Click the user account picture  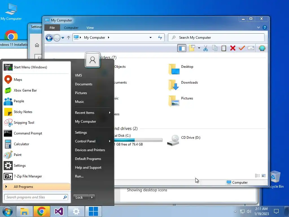click(93, 60)
